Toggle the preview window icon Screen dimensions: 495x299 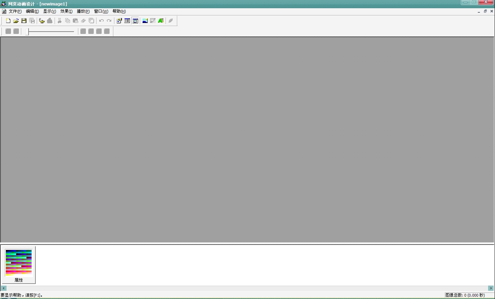pos(135,21)
